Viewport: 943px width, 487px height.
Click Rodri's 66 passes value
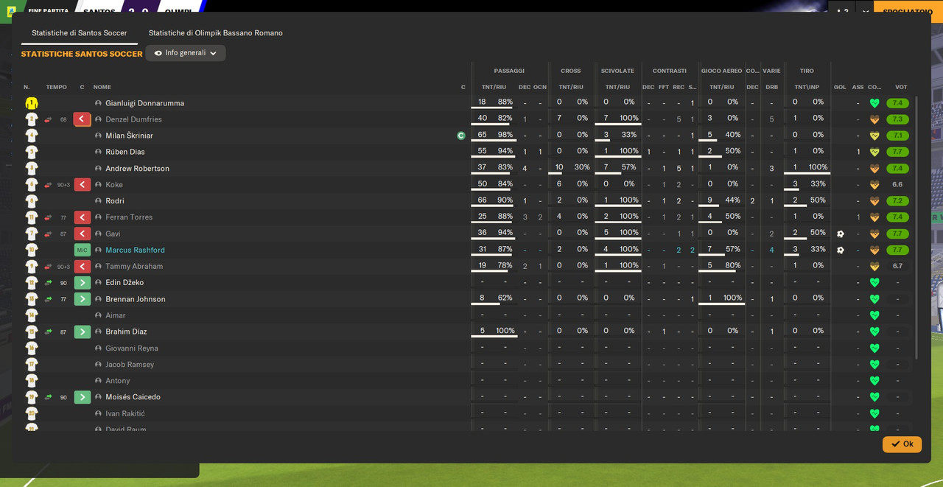tap(482, 200)
